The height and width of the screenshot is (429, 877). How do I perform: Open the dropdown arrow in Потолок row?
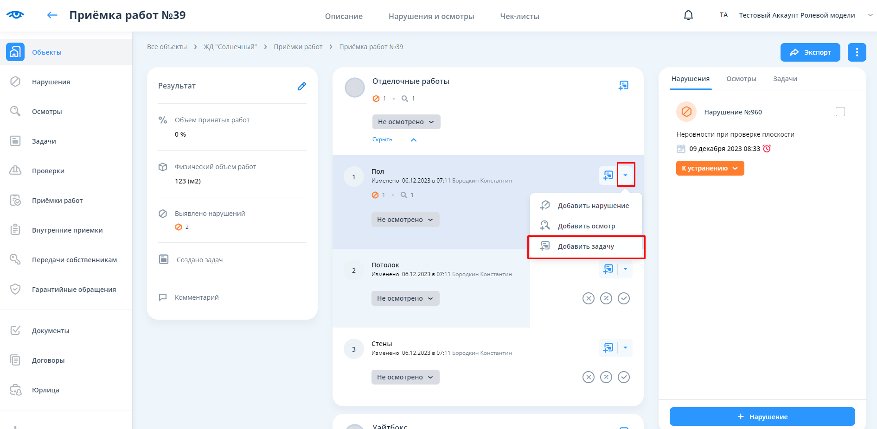point(625,269)
